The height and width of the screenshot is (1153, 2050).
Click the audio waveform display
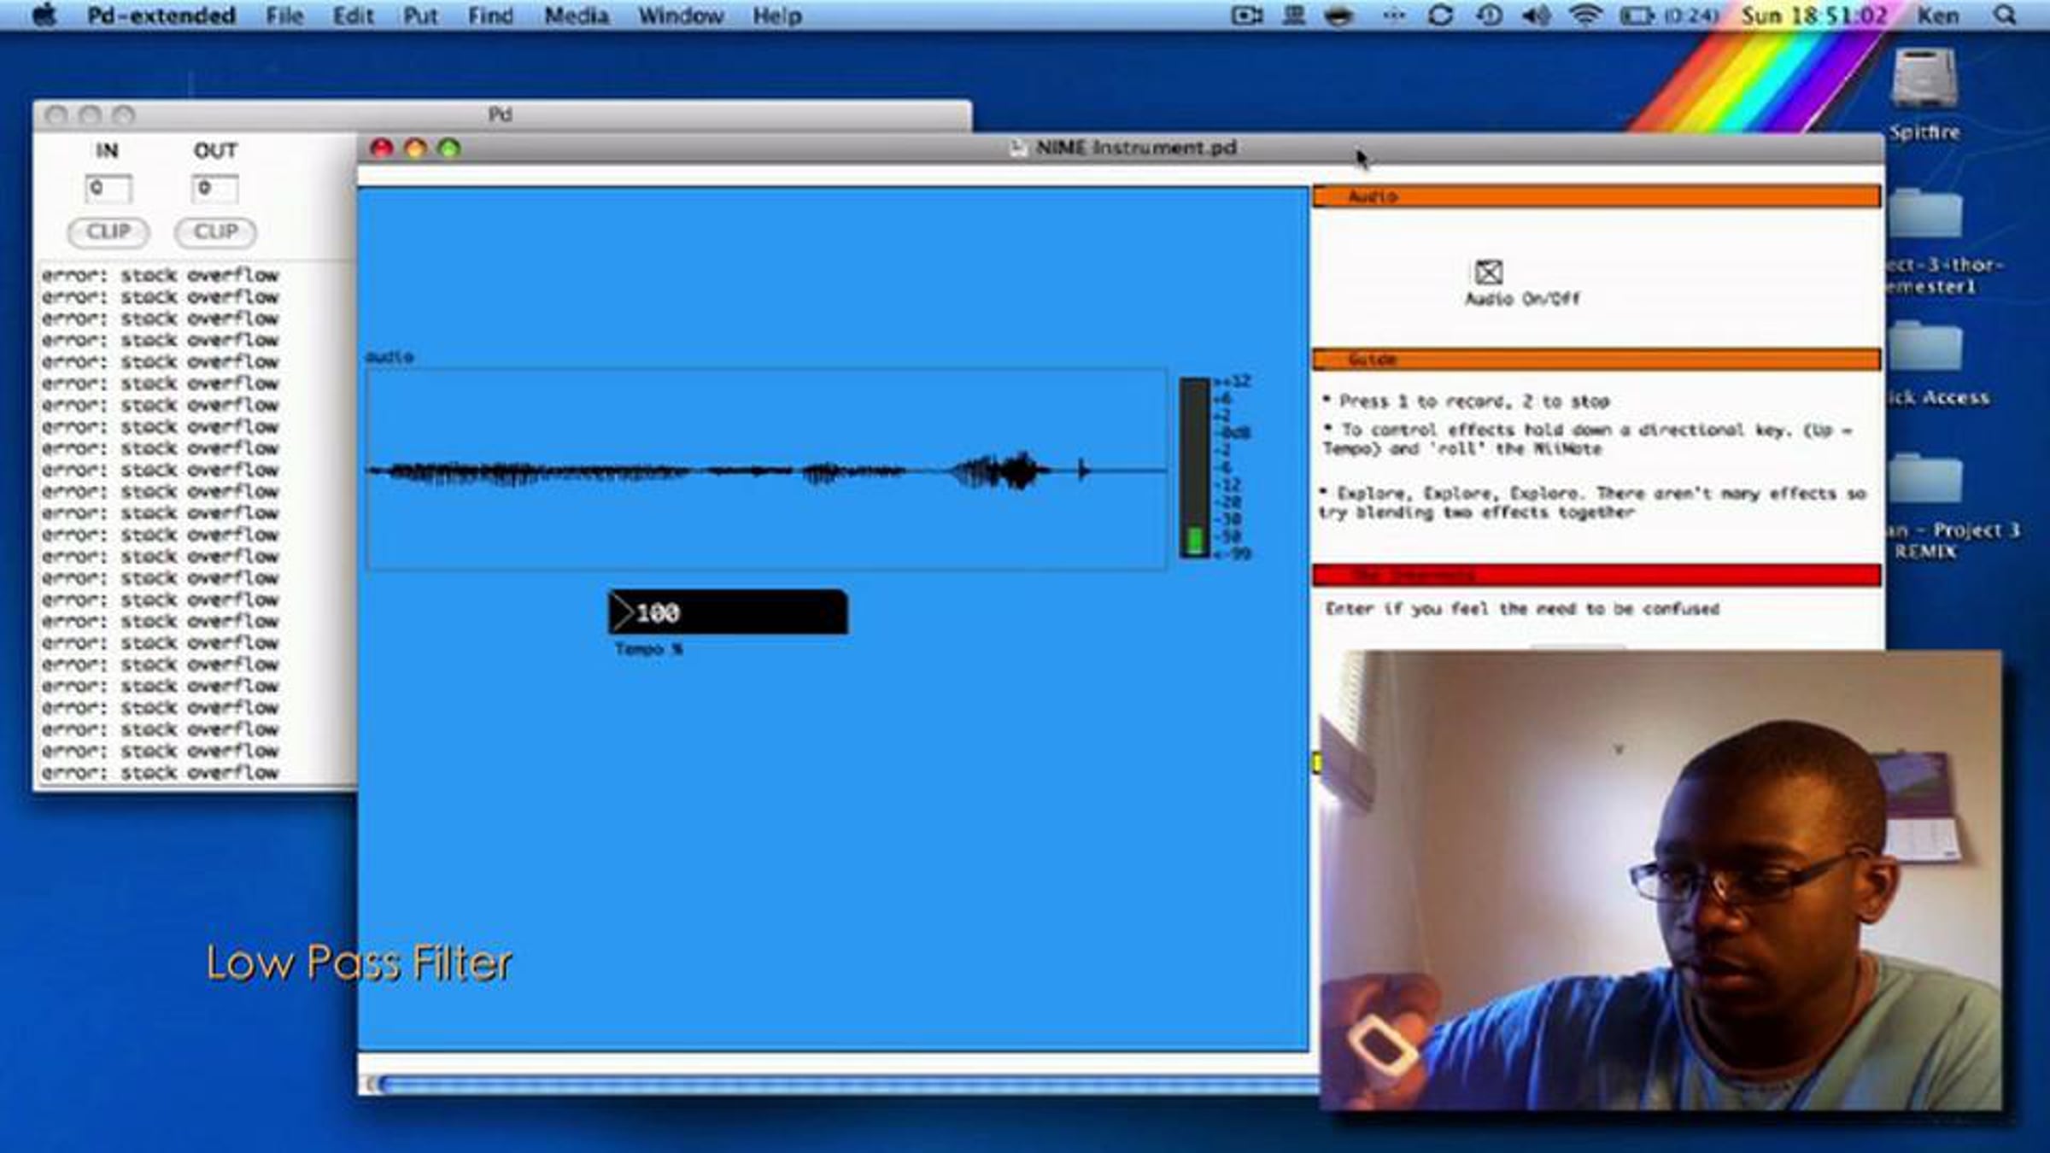[766, 469]
